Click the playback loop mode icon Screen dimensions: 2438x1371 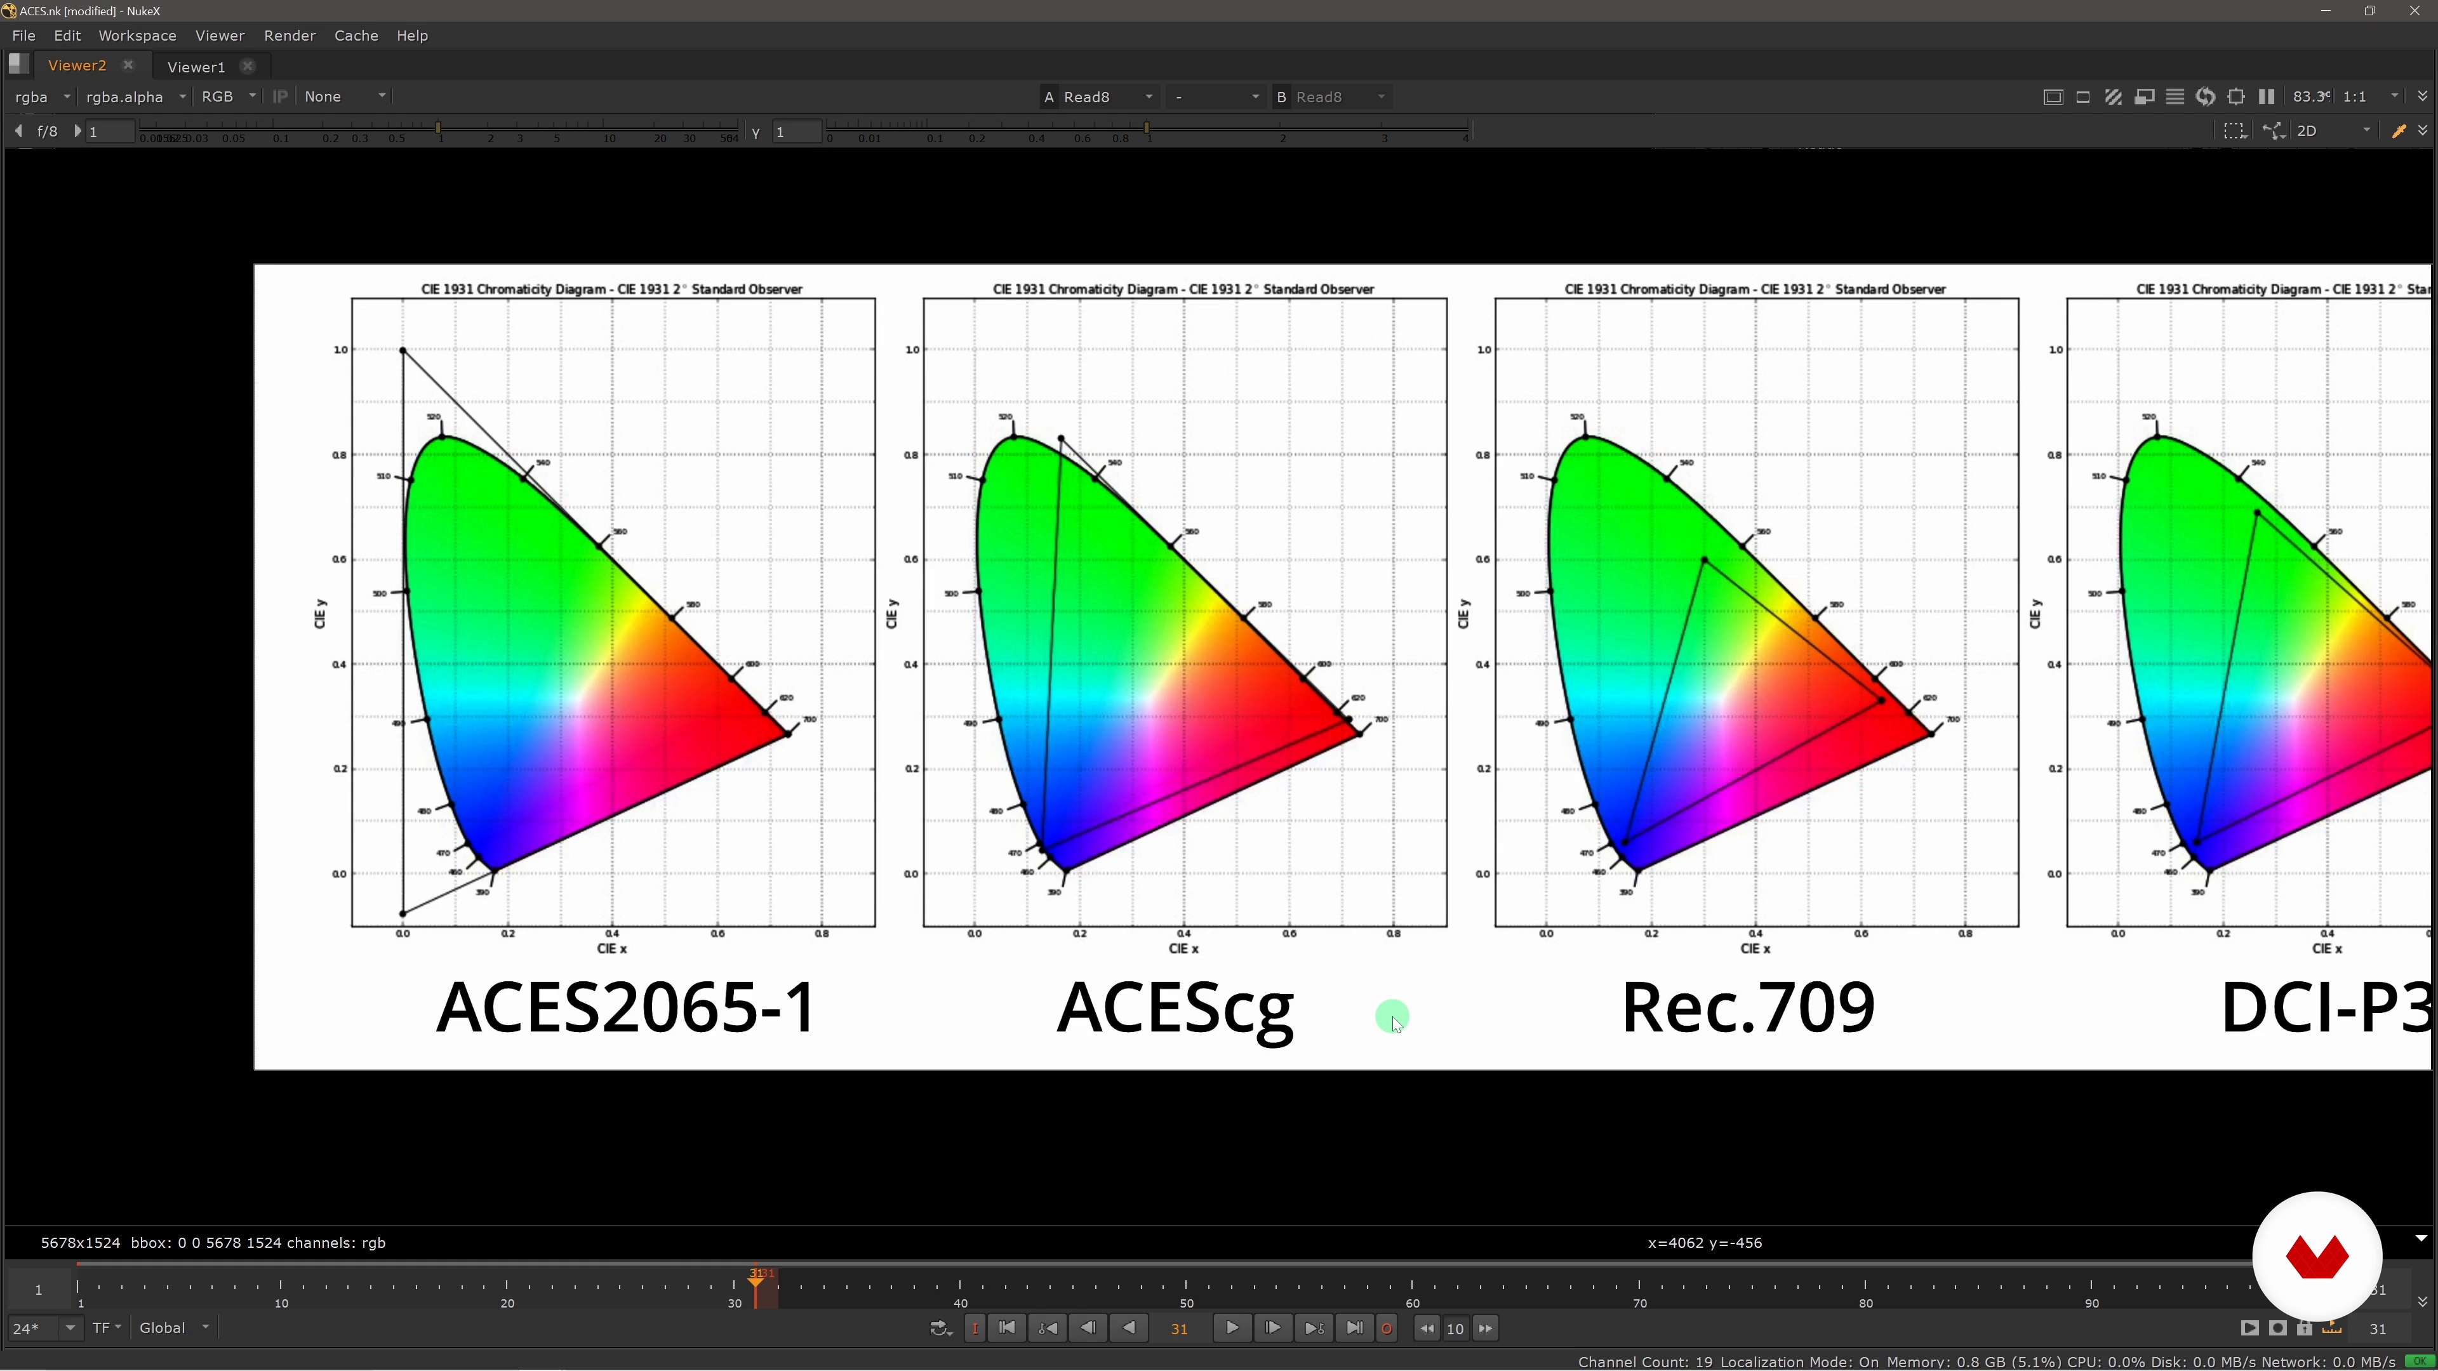click(940, 1328)
